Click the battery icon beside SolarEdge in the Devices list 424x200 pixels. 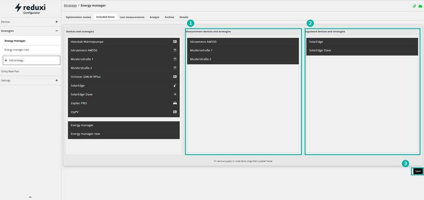175,86
